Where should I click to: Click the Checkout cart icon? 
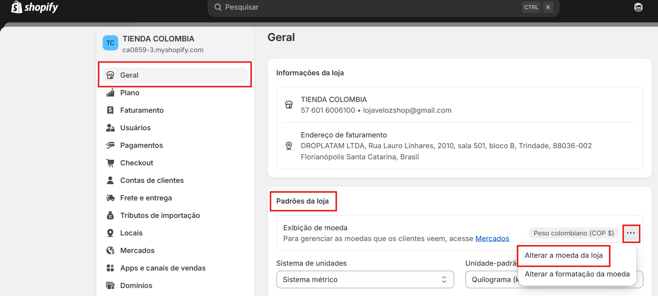click(x=110, y=163)
